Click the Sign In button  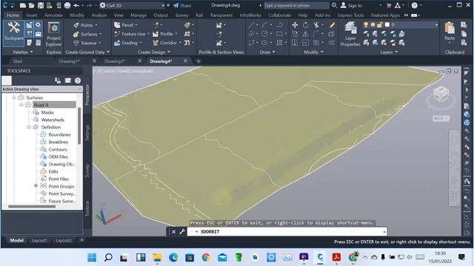click(x=351, y=5)
